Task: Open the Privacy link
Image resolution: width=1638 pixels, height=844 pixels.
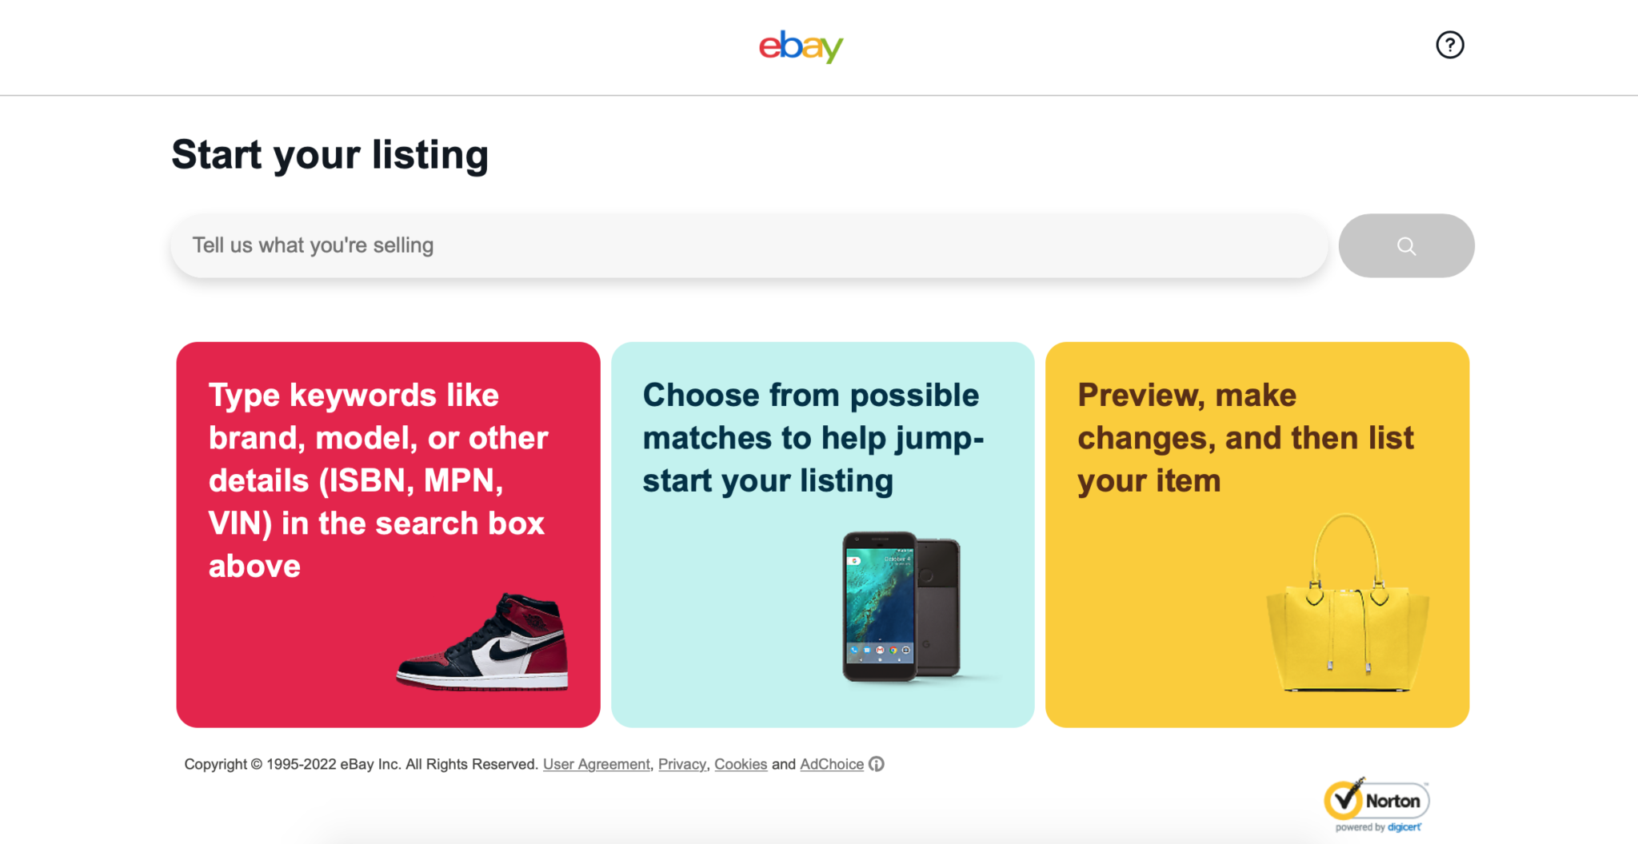Action: pos(681,764)
